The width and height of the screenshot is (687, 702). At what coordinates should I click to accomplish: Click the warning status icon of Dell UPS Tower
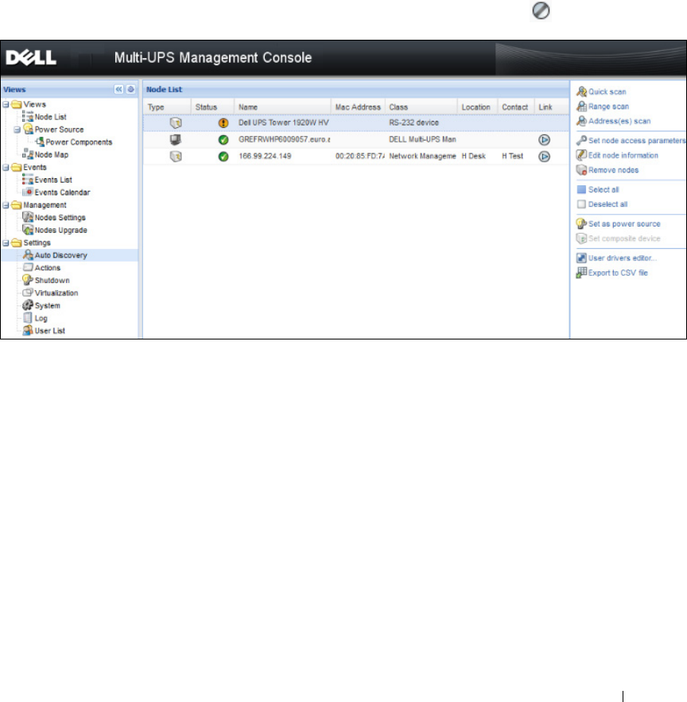tap(223, 122)
